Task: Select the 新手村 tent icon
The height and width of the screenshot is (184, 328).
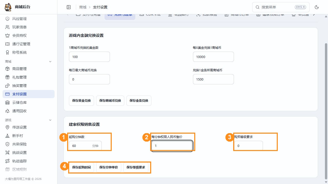Action: pos(7,136)
